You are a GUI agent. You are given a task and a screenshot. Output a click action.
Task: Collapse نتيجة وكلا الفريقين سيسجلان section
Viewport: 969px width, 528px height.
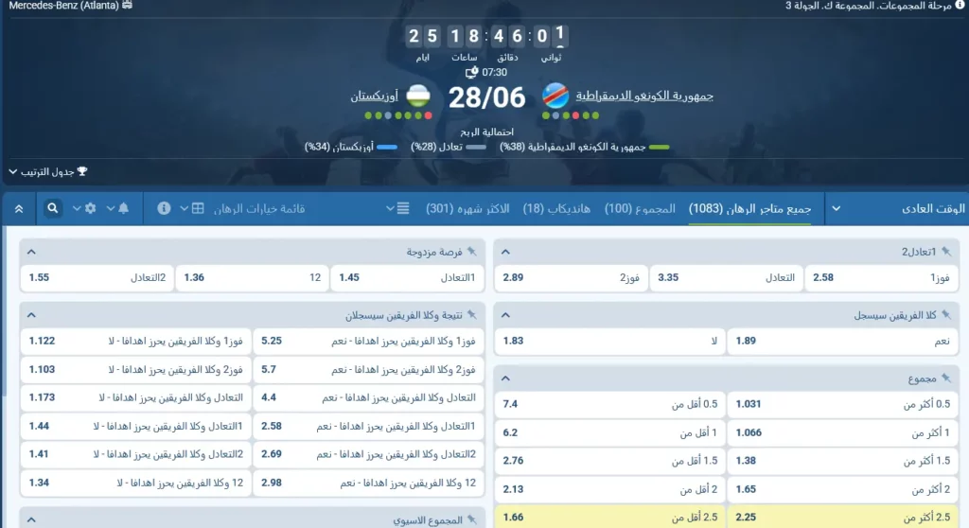pyautogui.click(x=31, y=315)
